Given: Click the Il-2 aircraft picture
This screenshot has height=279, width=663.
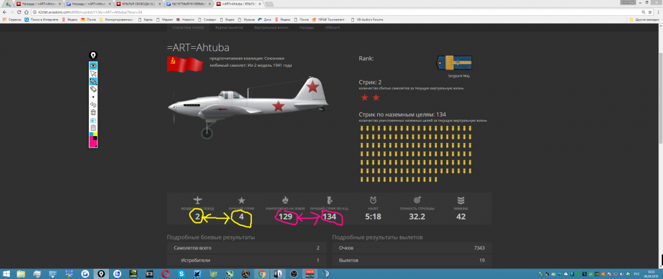Looking at the screenshot, I should click(248, 106).
